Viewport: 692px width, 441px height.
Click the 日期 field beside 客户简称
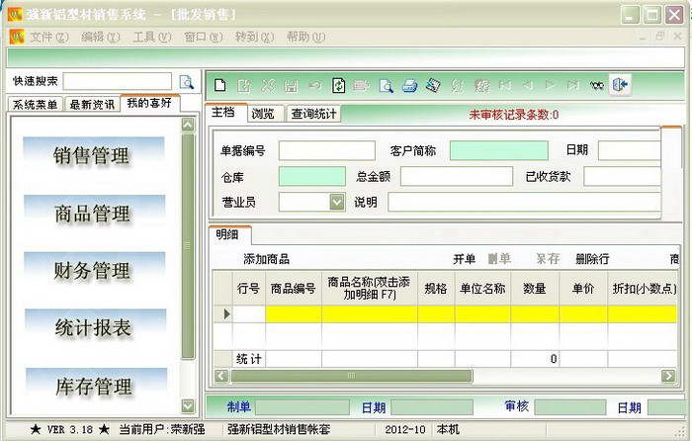pyautogui.click(x=630, y=150)
